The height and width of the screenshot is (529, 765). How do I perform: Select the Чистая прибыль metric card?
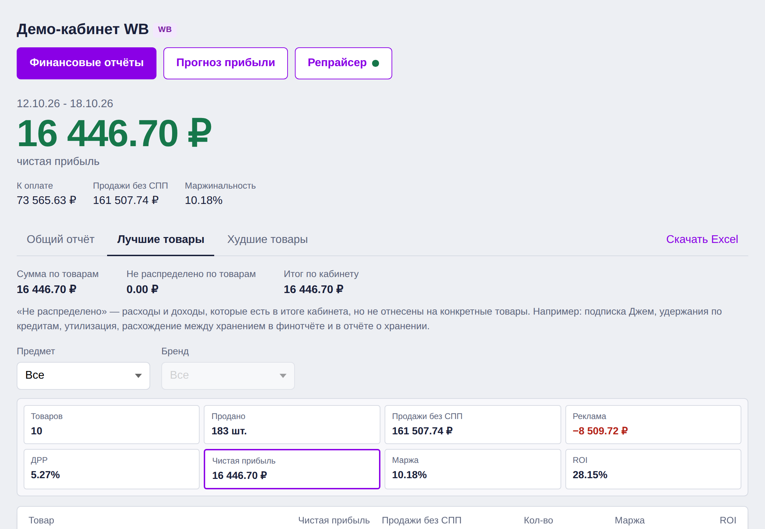pos(292,469)
